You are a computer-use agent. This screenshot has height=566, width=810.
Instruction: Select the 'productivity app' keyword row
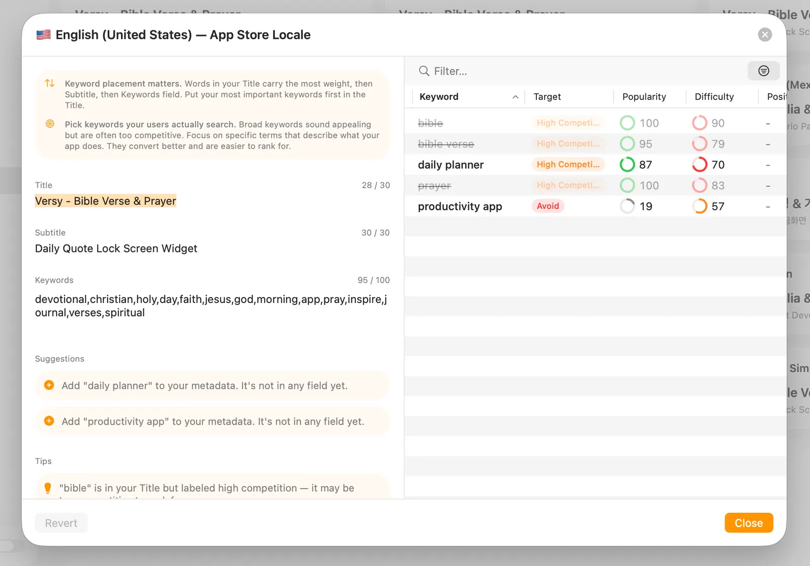(x=595, y=206)
